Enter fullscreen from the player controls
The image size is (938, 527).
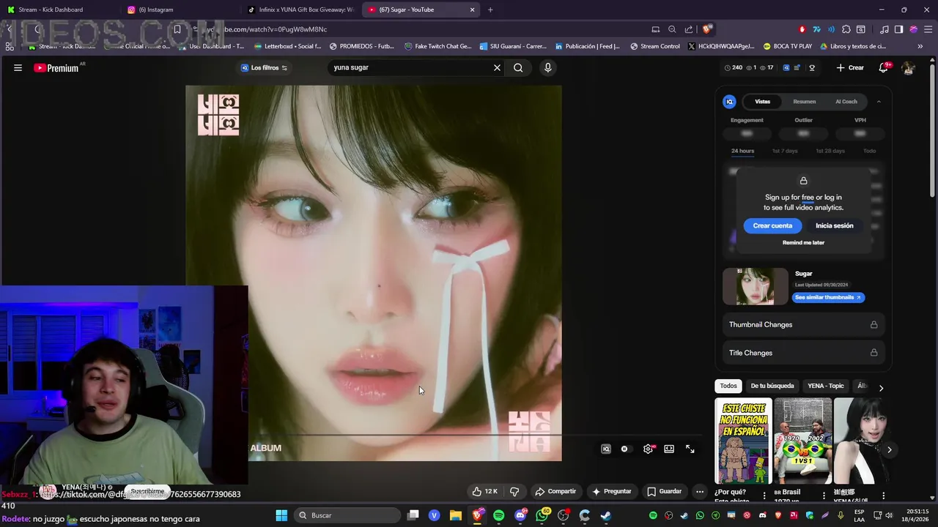click(690, 449)
